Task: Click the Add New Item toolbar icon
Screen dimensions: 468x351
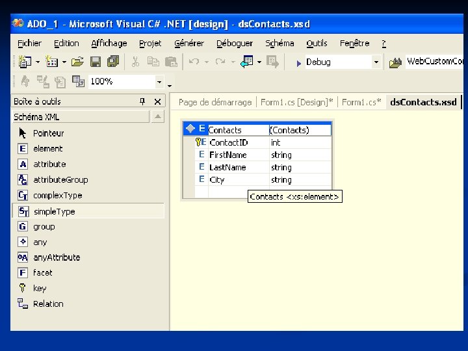Action: pyautogui.click(x=51, y=62)
